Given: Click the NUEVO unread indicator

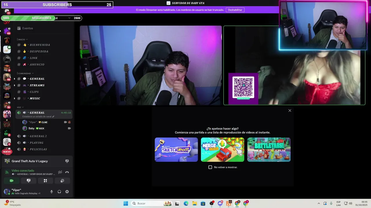Looking at the screenshot, I should [x=7, y=152].
